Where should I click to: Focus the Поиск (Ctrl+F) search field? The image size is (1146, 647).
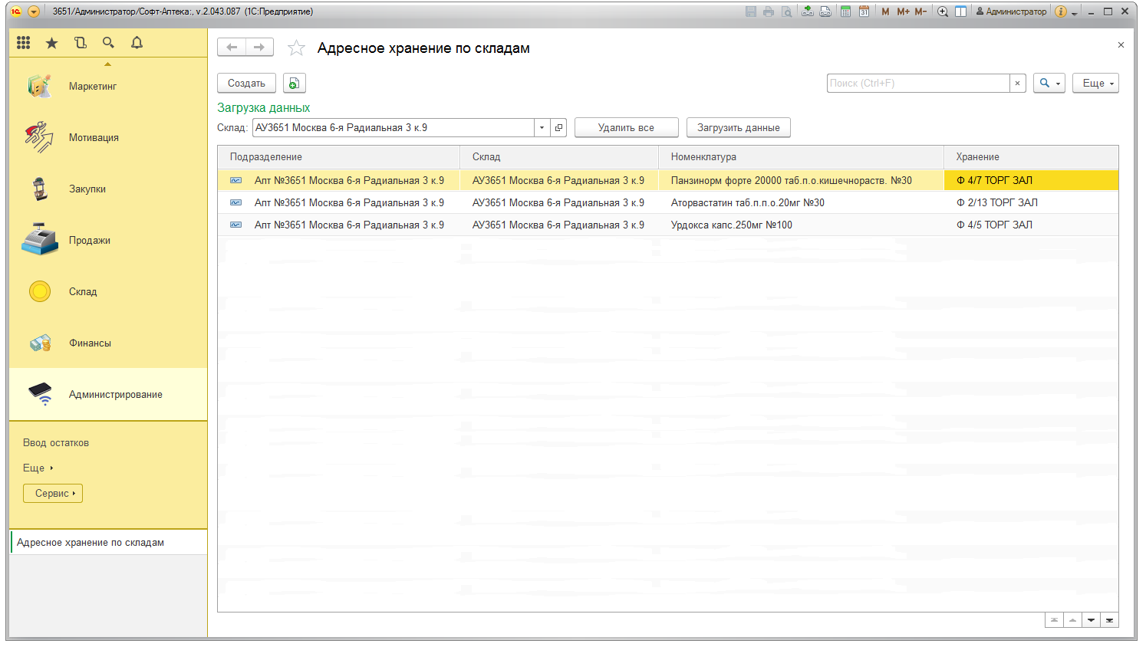pos(917,84)
